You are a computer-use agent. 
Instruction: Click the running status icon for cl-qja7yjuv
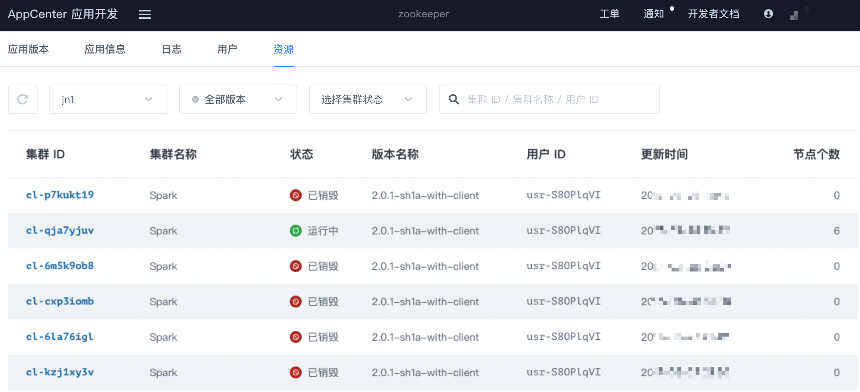[296, 231]
